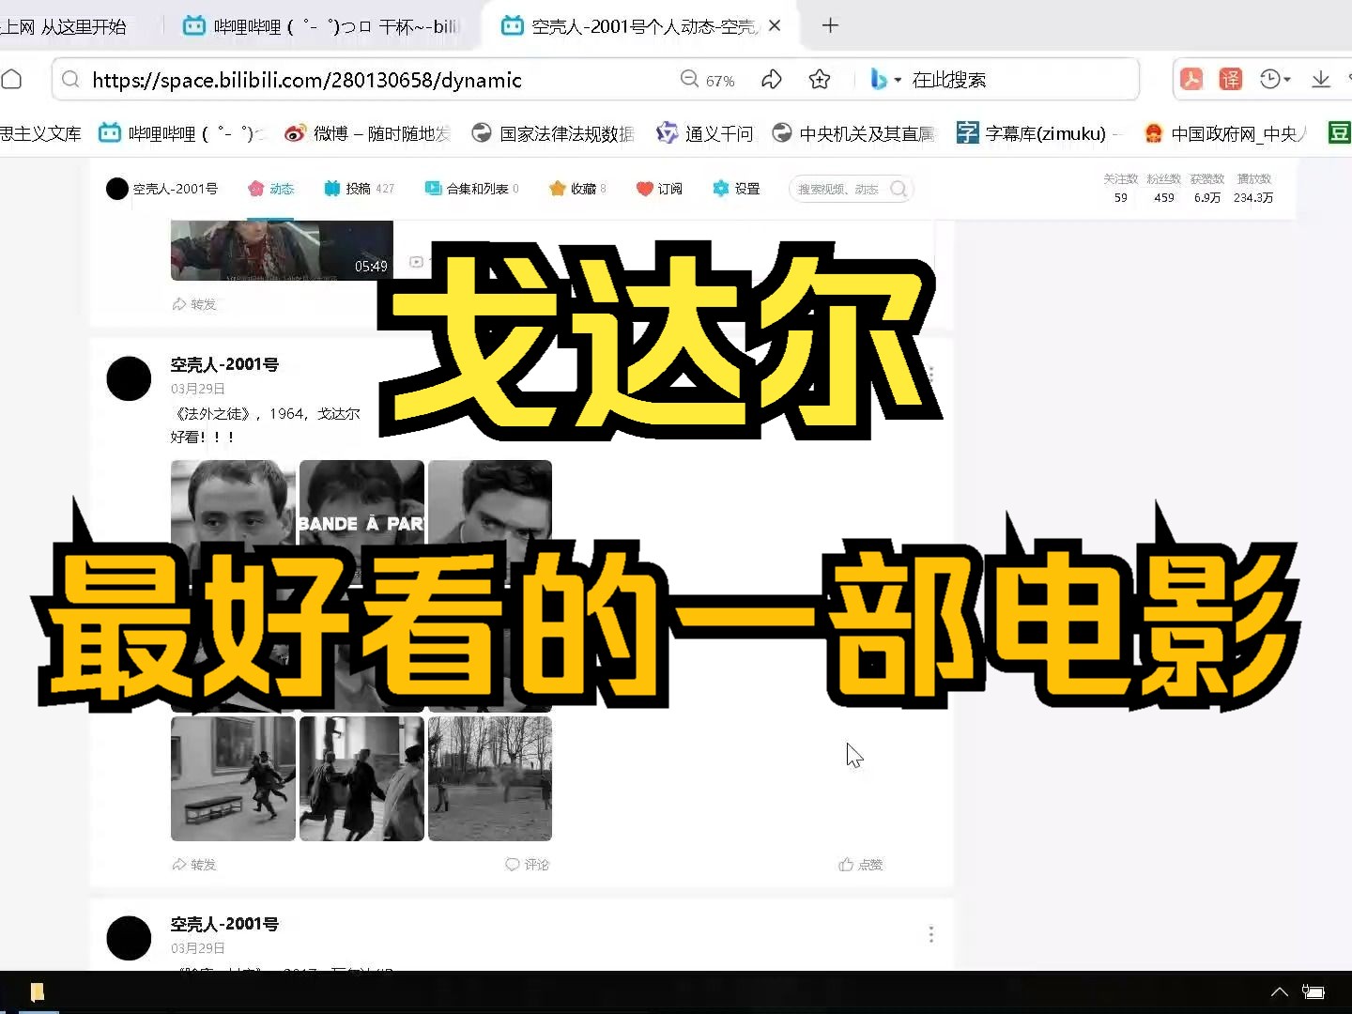Open the 通义千问 bookmark
Screen dimensions: 1352x1014
(x=705, y=133)
